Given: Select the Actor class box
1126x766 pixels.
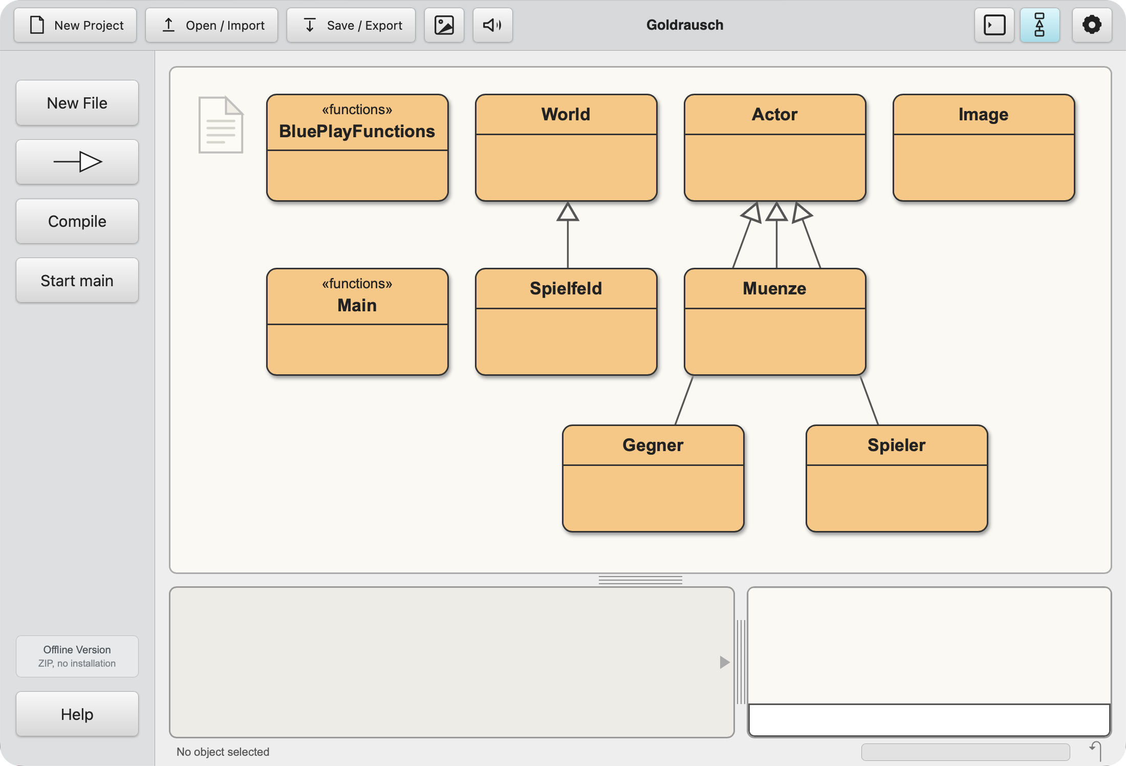Looking at the screenshot, I should point(775,147).
